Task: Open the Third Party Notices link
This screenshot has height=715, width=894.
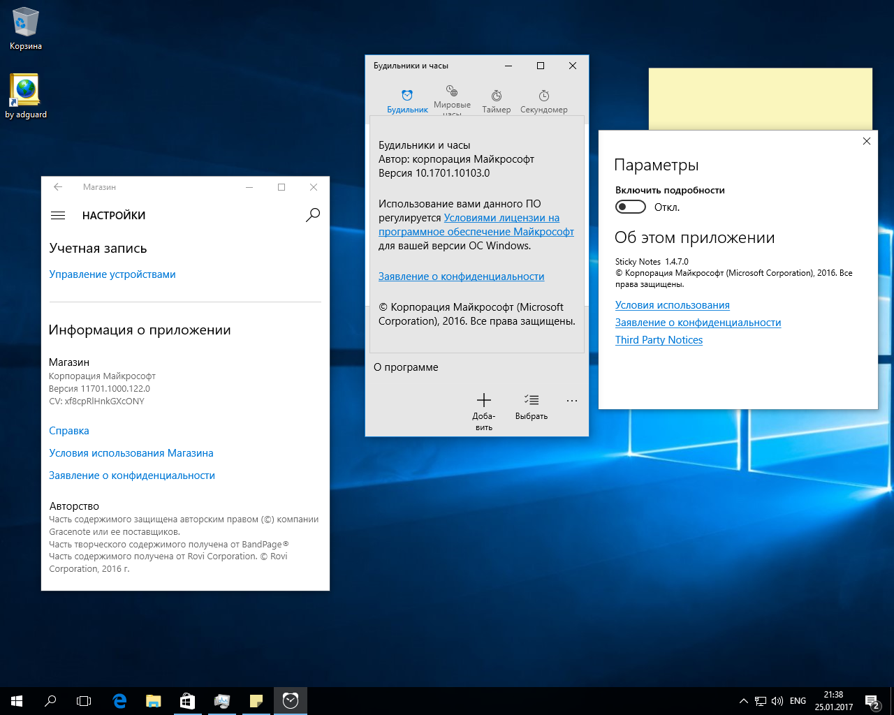Action: point(659,340)
